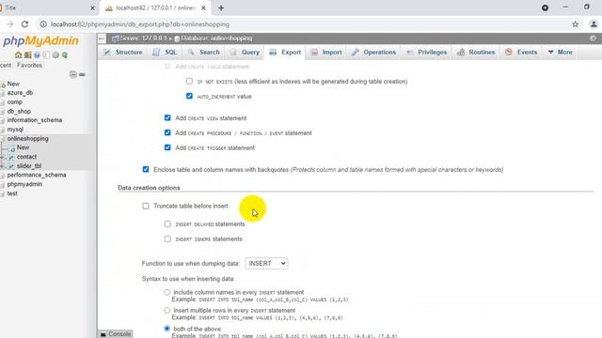Click the phpMyAdmin logo

pyautogui.click(x=40, y=41)
